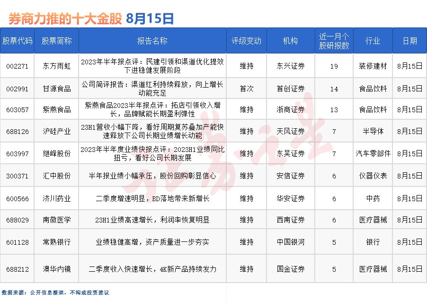Open report 业绩稳健高增，资产质量进一步夯实
The image size is (427, 302).
(x=152, y=242)
